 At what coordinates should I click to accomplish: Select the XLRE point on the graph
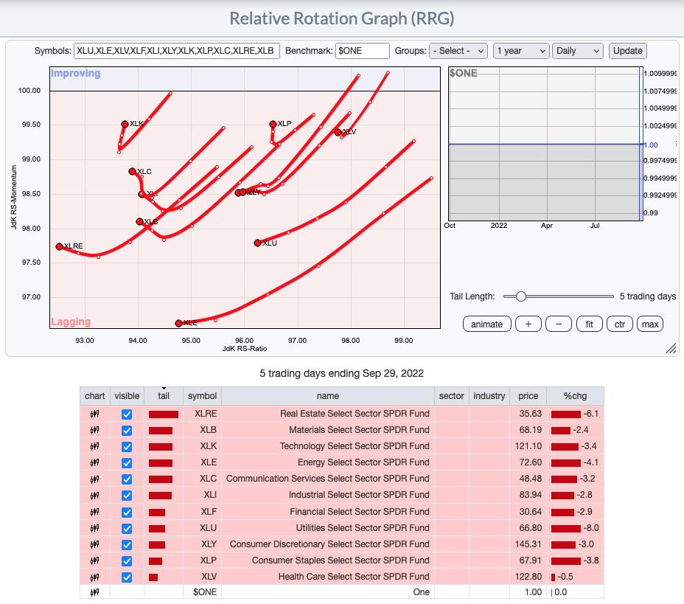click(x=59, y=246)
